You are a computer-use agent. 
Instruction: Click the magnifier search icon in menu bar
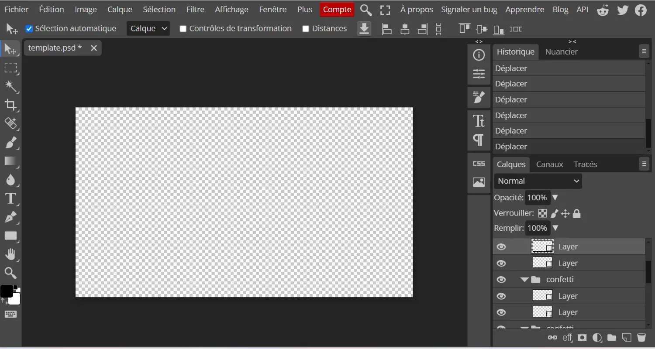click(x=366, y=10)
